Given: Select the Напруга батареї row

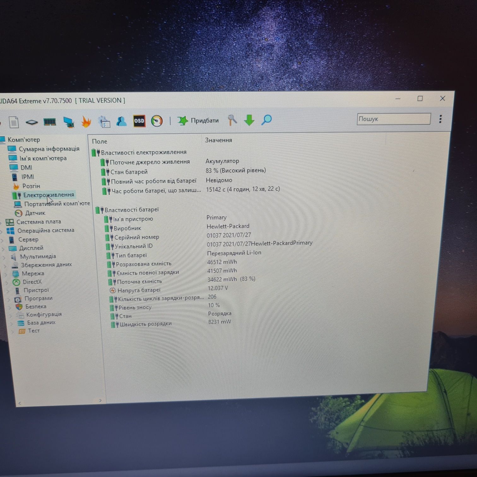Looking at the screenshot, I should pos(169,289).
